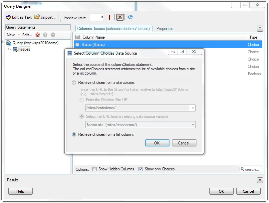
Task: Expand the Issues tree node
Action: 9,49
